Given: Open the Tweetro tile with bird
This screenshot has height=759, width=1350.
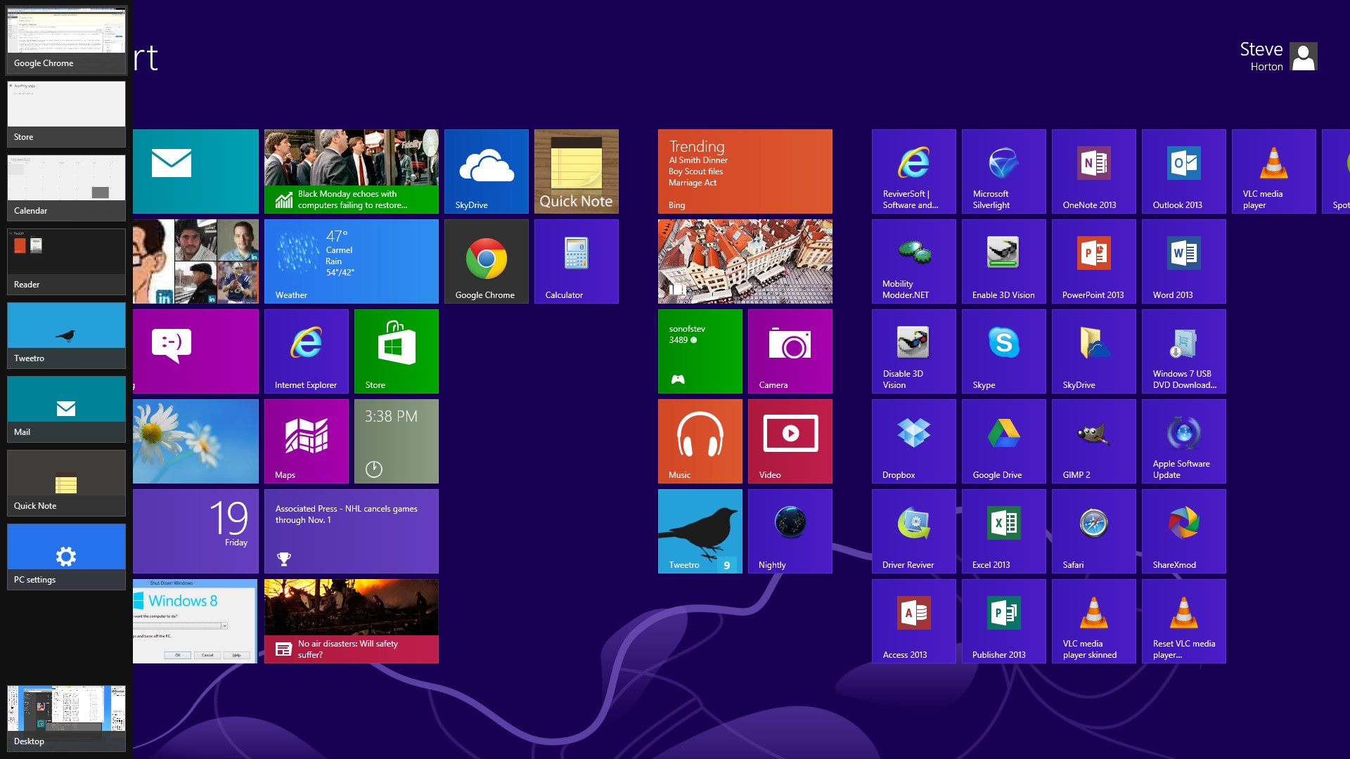Looking at the screenshot, I should tap(700, 531).
